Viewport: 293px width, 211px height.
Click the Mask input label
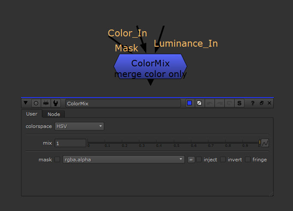(127, 48)
